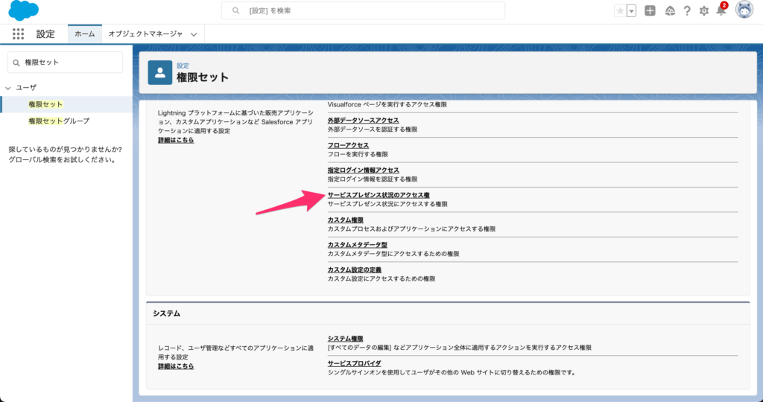This screenshot has height=402, width=763.
Task: Expand the favorites list dropdown arrow
Action: (x=632, y=10)
